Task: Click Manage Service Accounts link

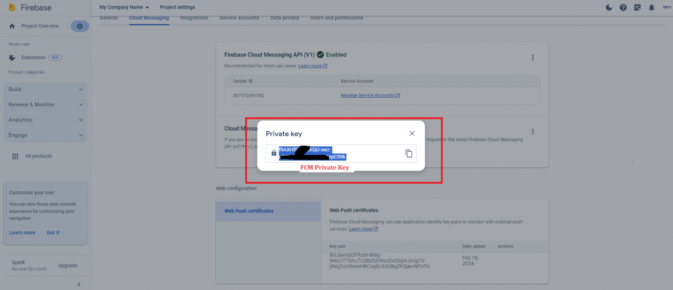Action: coord(370,96)
